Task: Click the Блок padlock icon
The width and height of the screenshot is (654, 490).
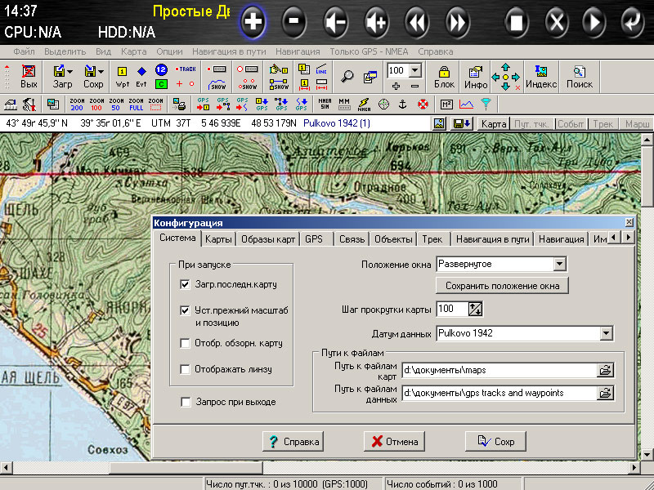Action: pos(444,77)
